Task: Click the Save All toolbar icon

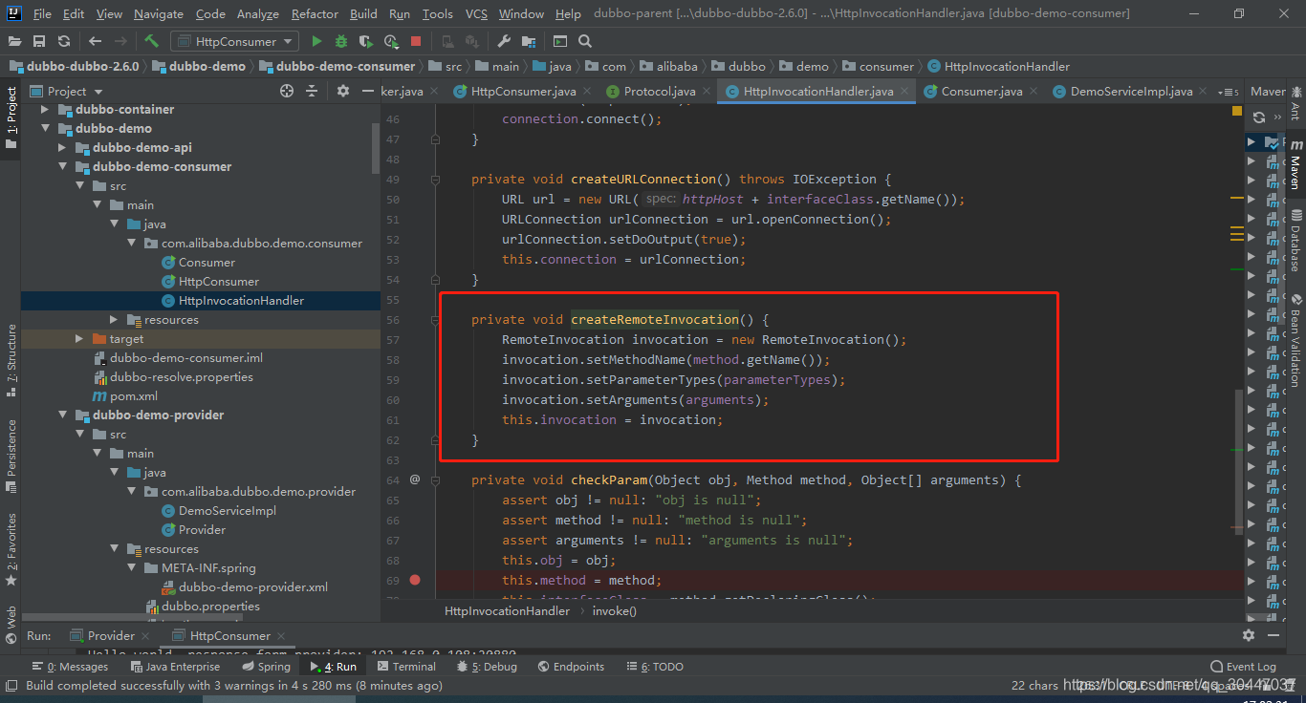Action: (x=39, y=41)
